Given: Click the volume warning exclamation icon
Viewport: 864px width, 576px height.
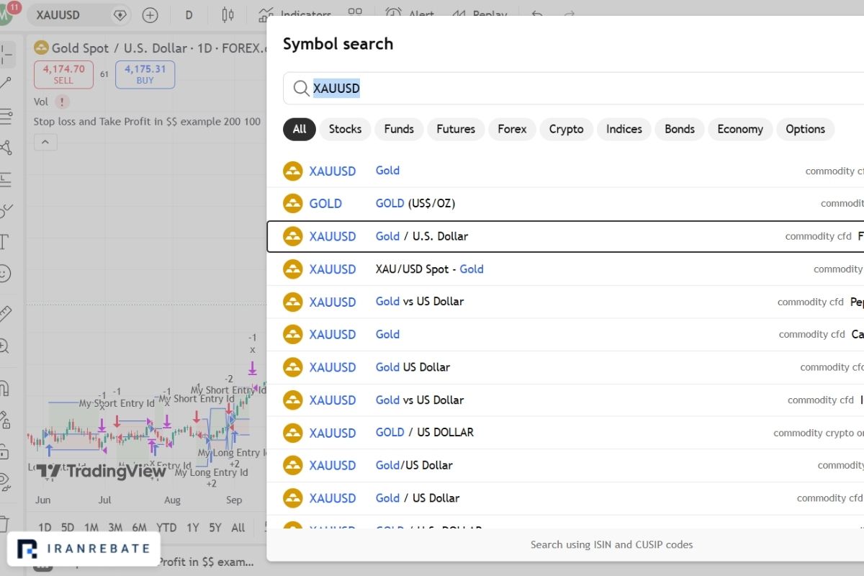Looking at the screenshot, I should 63,102.
